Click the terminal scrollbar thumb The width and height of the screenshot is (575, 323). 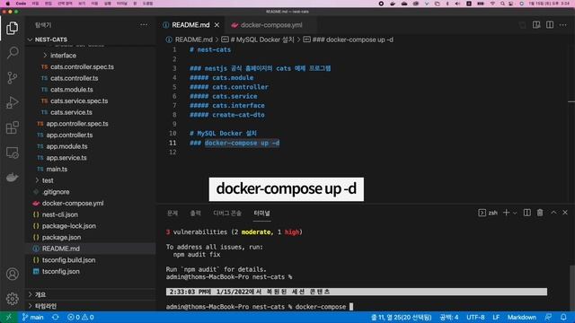571,287
